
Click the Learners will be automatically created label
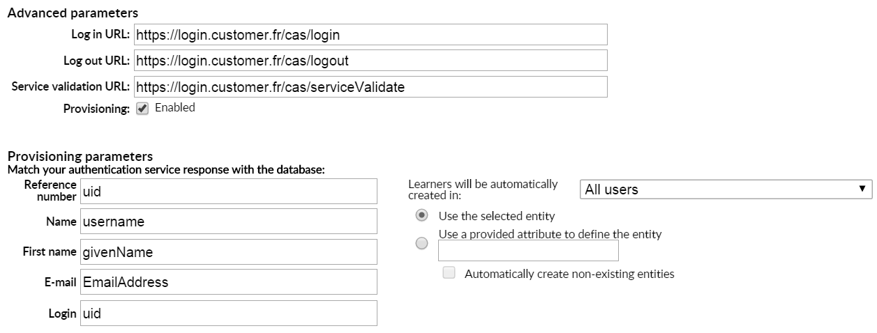483,189
